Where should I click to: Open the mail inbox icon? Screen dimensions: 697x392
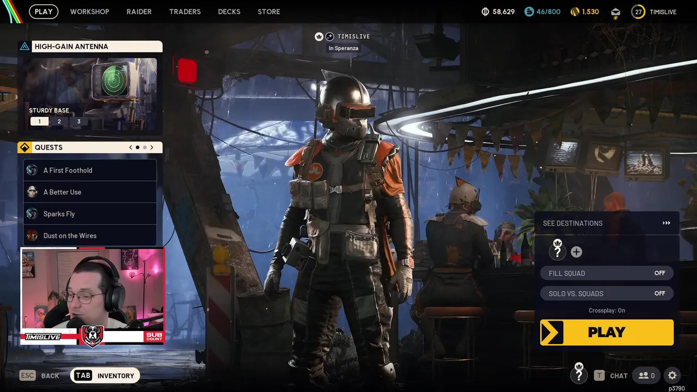click(x=615, y=12)
